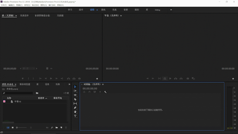238x134 pixels.
Task: Expand workspace overflow chevrons in top bar
Action: [x=171, y=10]
